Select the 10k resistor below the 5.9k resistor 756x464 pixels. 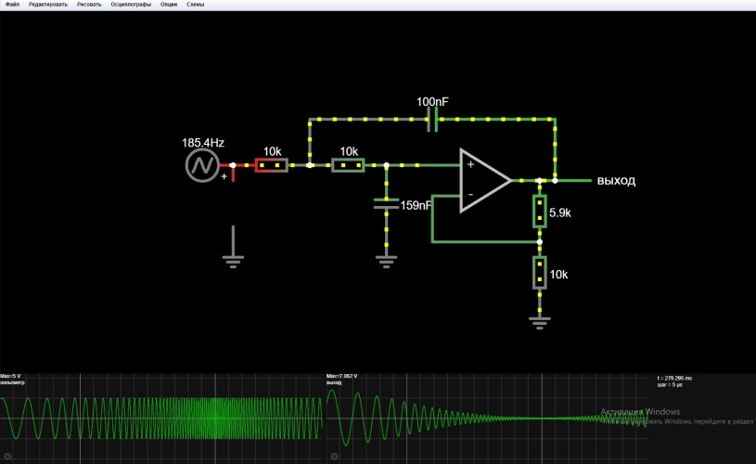(540, 273)
